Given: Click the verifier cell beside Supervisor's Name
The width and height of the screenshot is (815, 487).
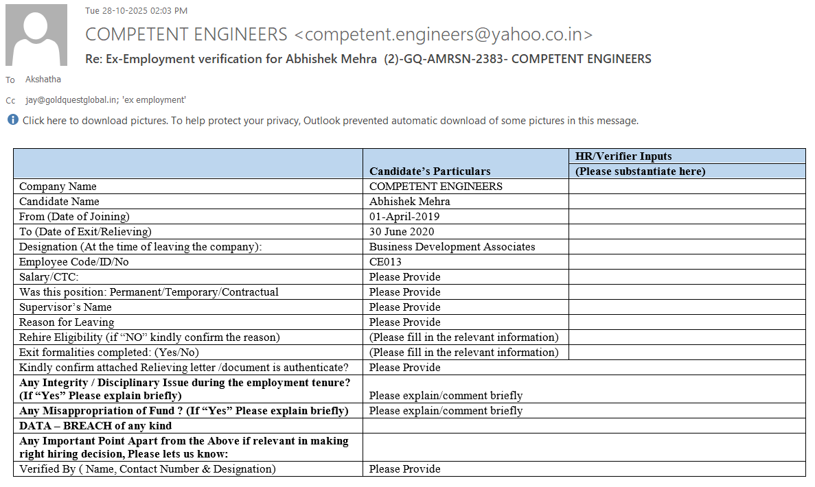Looking at the screenshot, I should point(687,307).
